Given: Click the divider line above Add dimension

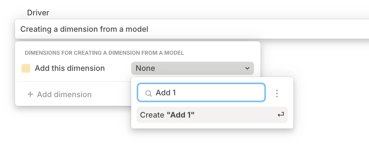Looking at the screenshot, I should pyautogui.click(x=75, y=82).
